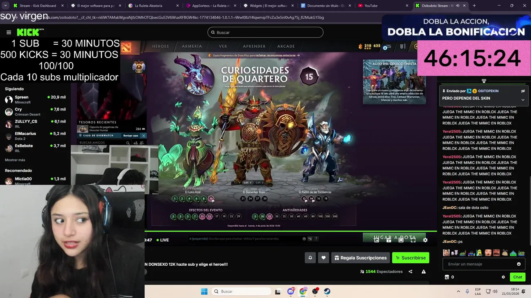Expand the system tray hidden icons chevron
The image size is (531, 298).
458,291
